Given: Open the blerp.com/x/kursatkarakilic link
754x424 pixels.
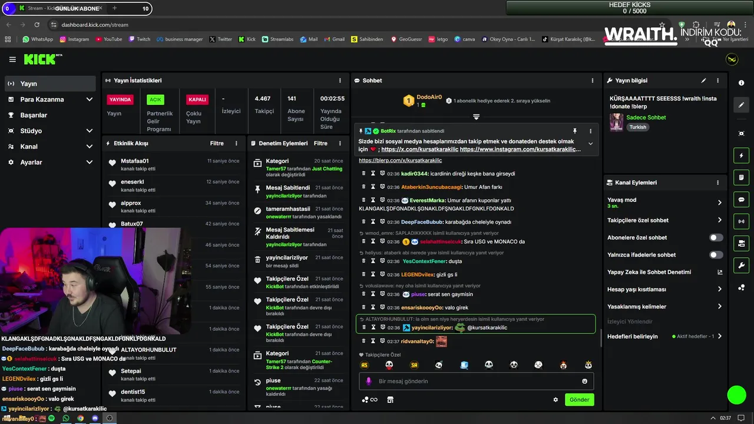Looking at the screenshot, I should (x=400, y=160).
